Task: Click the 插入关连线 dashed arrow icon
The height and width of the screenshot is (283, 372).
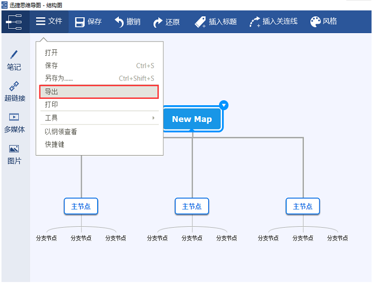Action: [255, 22]
